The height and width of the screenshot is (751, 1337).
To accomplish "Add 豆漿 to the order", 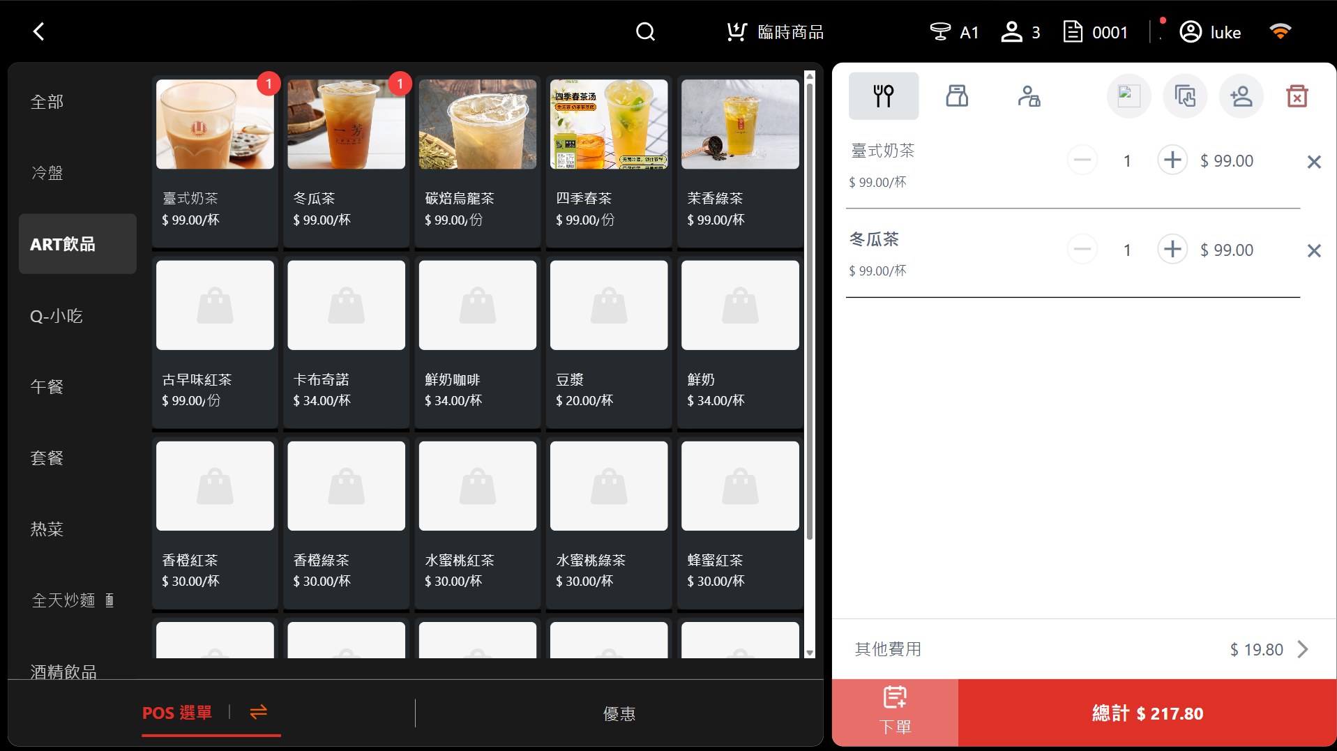I will coord(609,342).
